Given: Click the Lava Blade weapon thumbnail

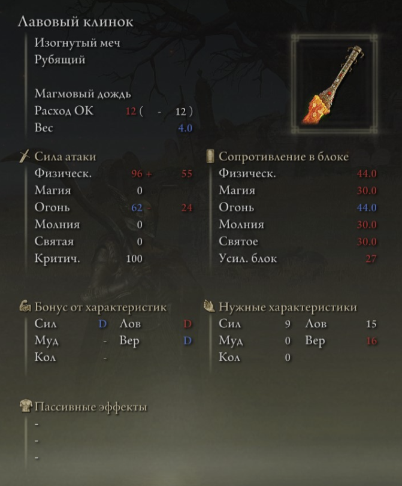Looking at the screenshot, I should (x=334, y=84).
